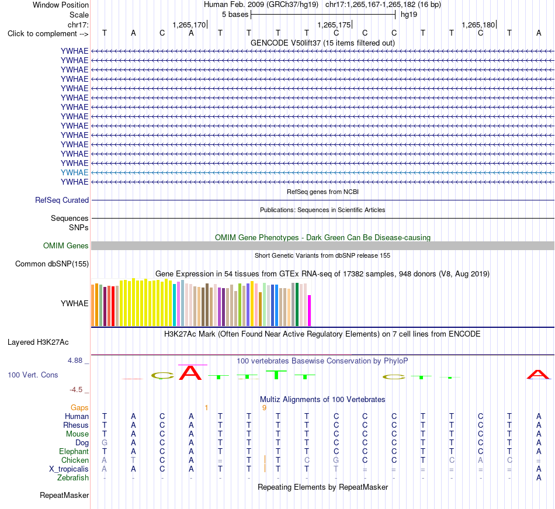Open 'Publications: Sequences in Scientific Articles' title
The height and width of the screenshot is (509, 555).
pyautogui.click(x=322, y=210)
